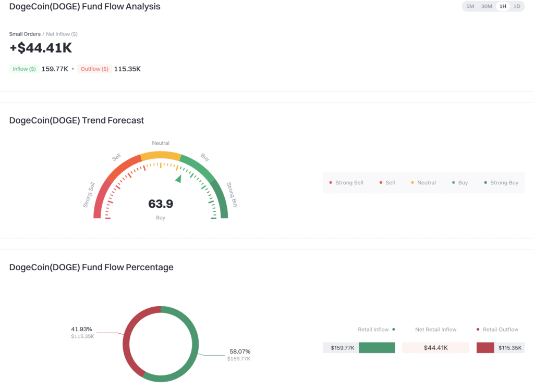
Task: Select the 5M timeframe tab
Action: [470, 6]
